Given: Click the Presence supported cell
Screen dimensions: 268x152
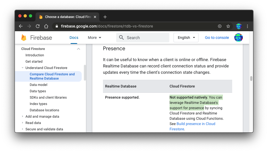Looking at the screenshot, I should (x=122, y=97).
